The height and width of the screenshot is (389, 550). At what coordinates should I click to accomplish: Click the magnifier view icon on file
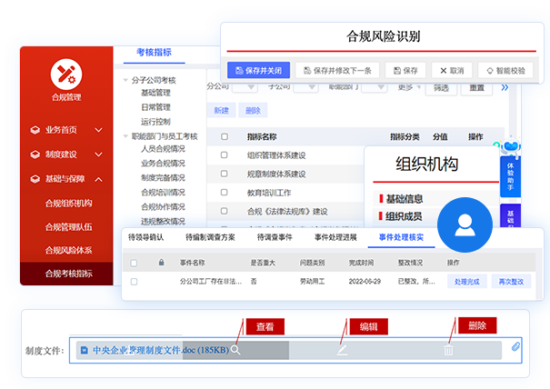235,350
